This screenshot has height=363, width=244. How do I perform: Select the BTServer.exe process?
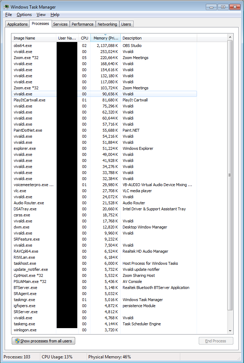[x=104, y=288]
